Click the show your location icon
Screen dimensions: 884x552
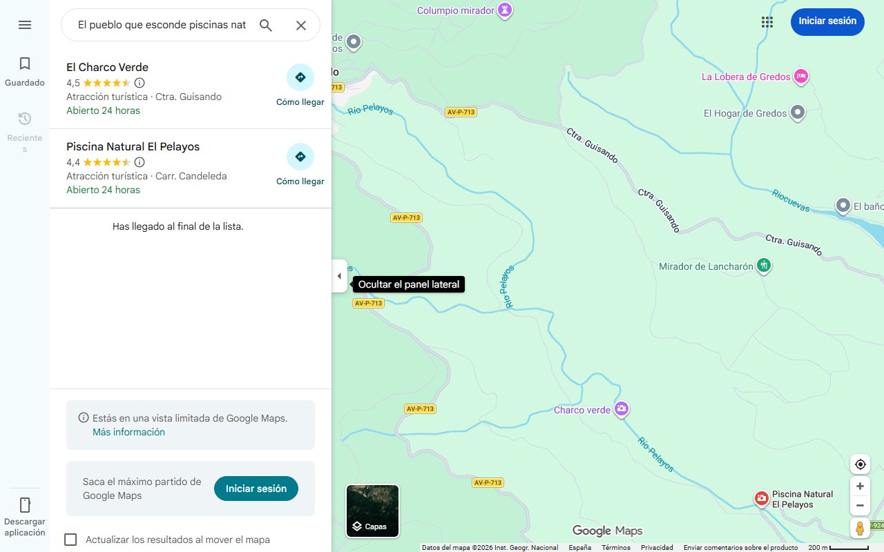point(860,464)
